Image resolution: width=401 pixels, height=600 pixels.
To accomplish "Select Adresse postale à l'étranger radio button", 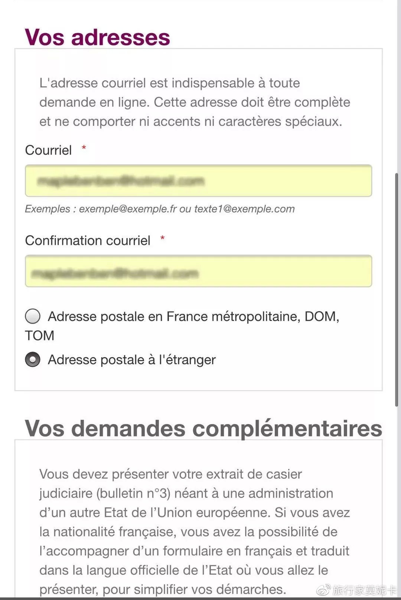I will pos(33,360).
